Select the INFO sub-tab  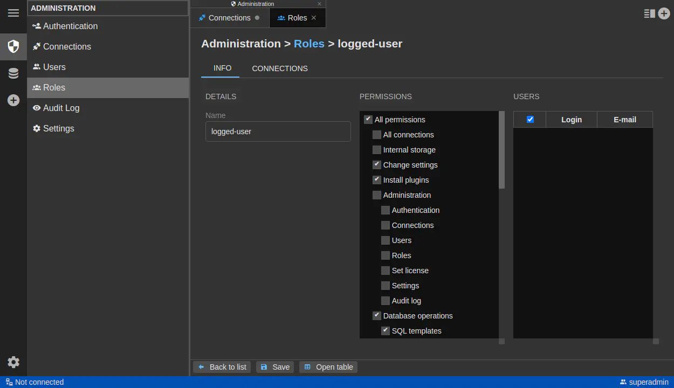pyautogui.click(x=222, y=68)
